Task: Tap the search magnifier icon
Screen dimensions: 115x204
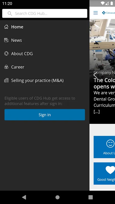Action: coord(10,14)
